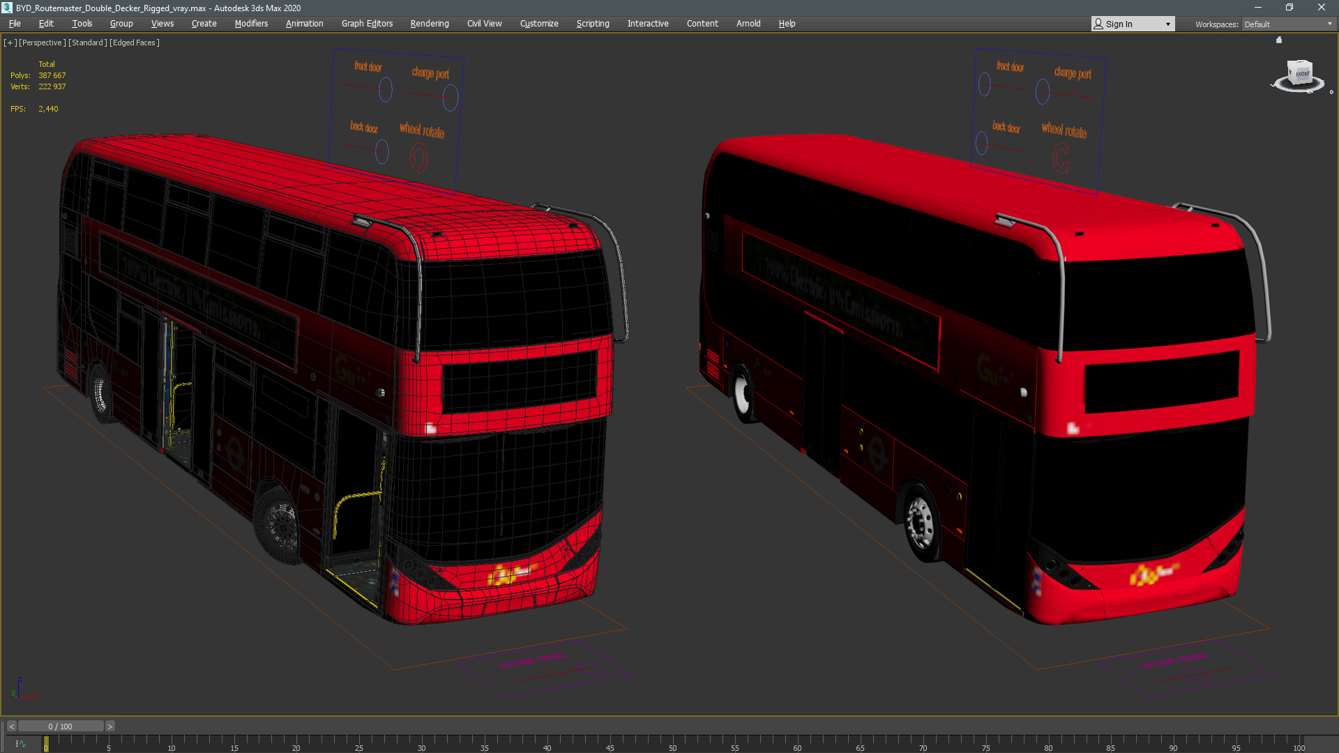This screenshot has height=753, width=1339.
Task: Click the viewport [+] general menu label
Action: [10, 43]
